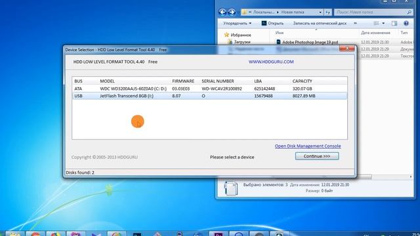Toggle the Explorer preview pane icon

pyautogui.click(x=394, y=24)
